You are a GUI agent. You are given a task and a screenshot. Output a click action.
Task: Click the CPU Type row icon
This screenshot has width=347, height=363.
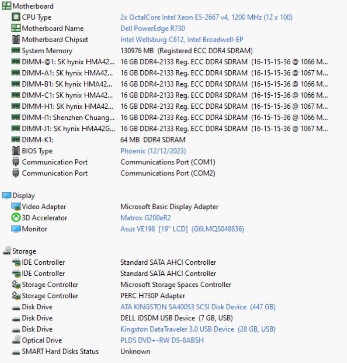pyautogui.click(x=16, y=17)
